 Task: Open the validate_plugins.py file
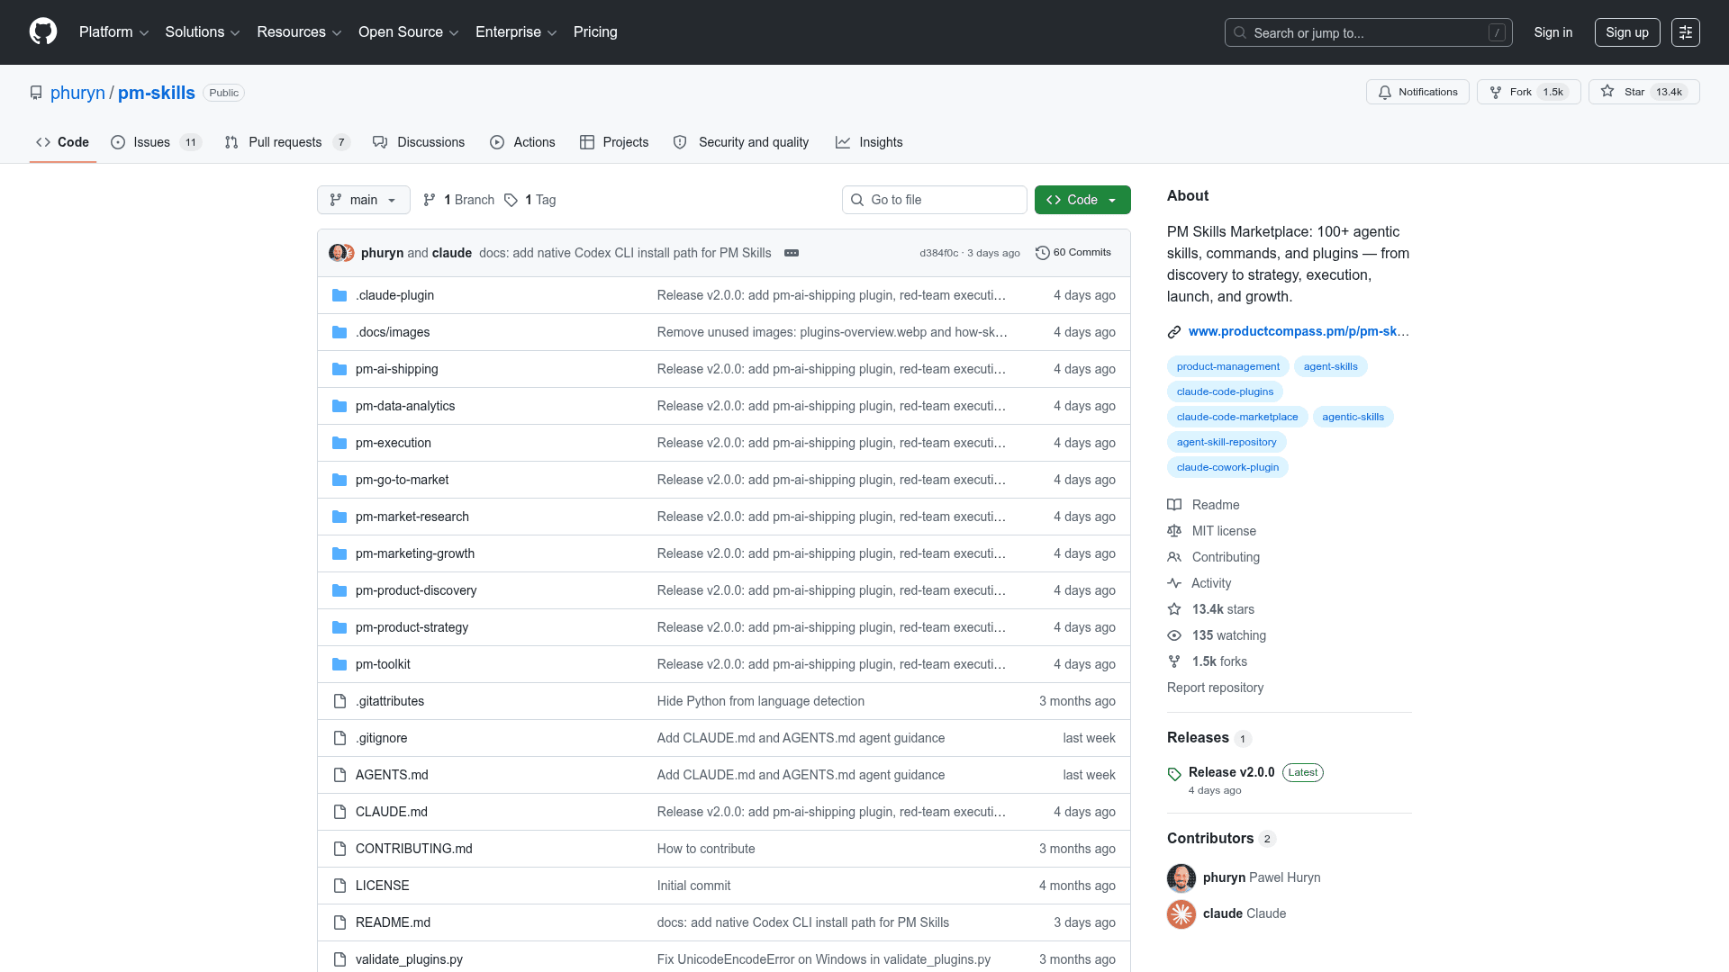point(409,959)
